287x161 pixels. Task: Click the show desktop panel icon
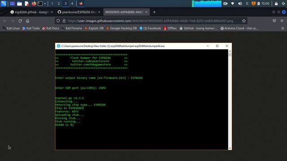pyautogui.click(x=12, y=4)
